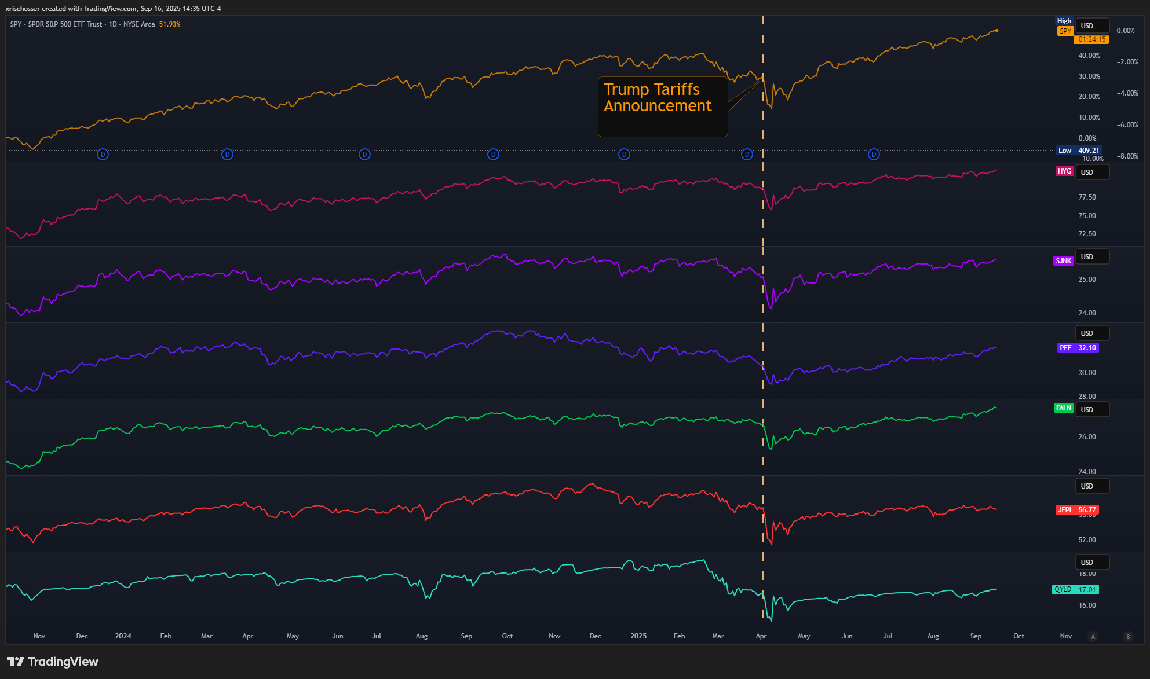
Task: Toggle the B scale button
Action: pos(1128,637)
